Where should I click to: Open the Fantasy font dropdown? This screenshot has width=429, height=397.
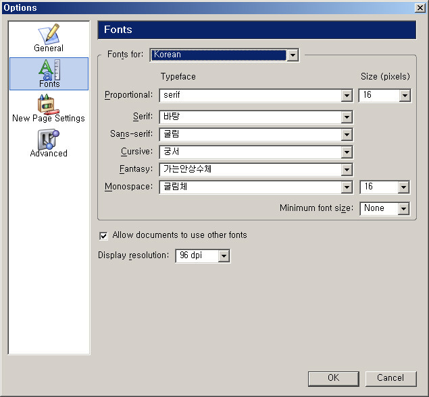pyautogui.click(x=256, y=170)
